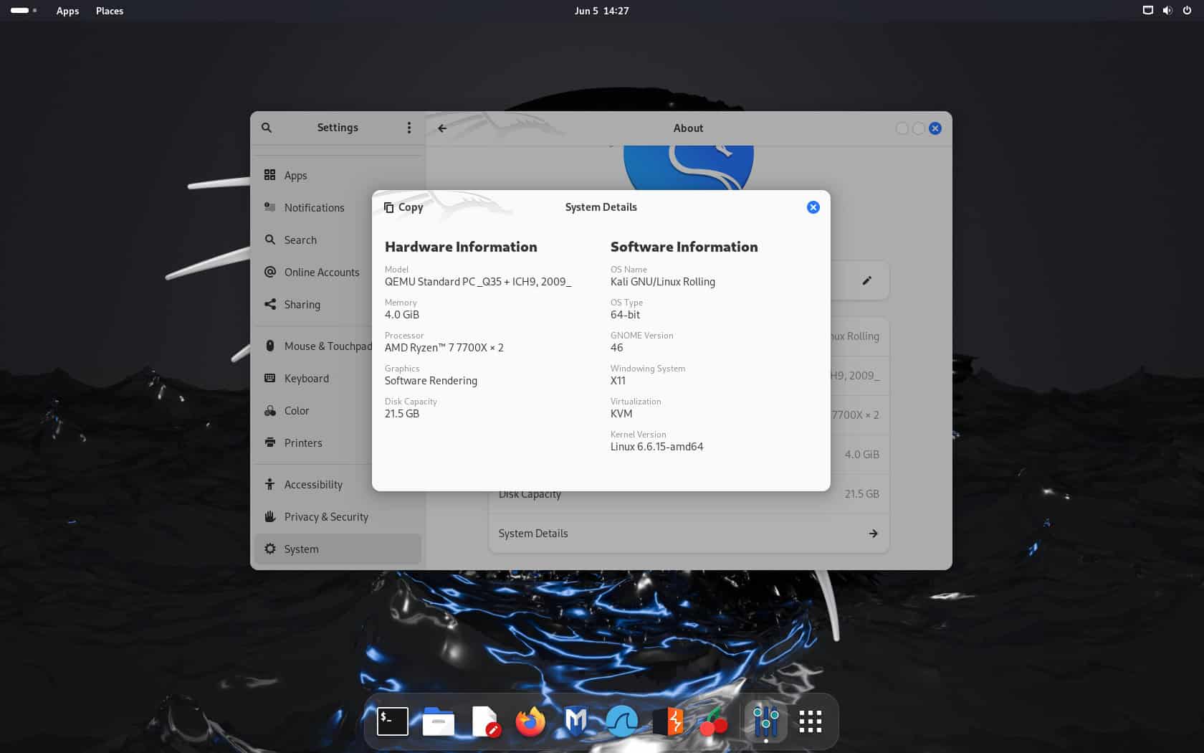Screen dimensions: 1204x753
Task: Go back using the About window arrow
Action: tap(441, 128)
